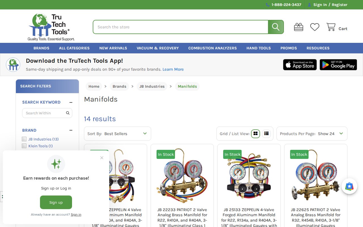Image resolution: width=363 pixels, height=227 pixels.
Task: Open the Sort By dropdown
Action: click(x=117, y=134)
